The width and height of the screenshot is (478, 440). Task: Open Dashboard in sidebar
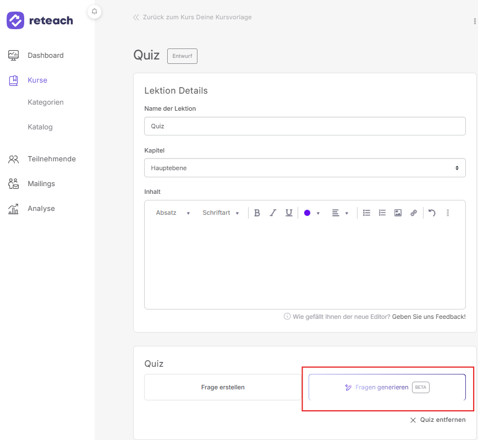tap(46, 55)
